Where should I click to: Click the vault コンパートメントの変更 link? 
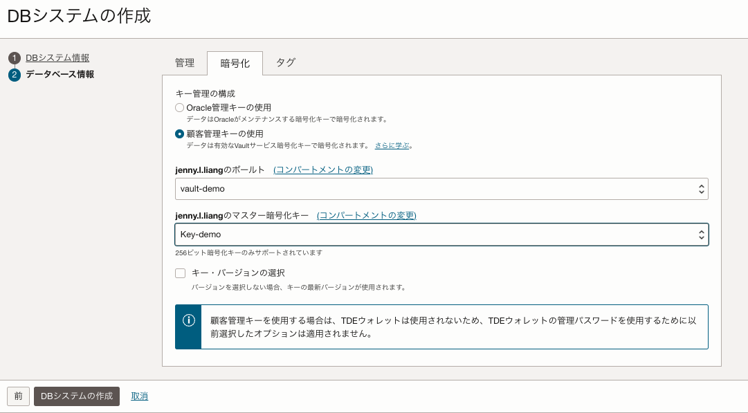323,169
